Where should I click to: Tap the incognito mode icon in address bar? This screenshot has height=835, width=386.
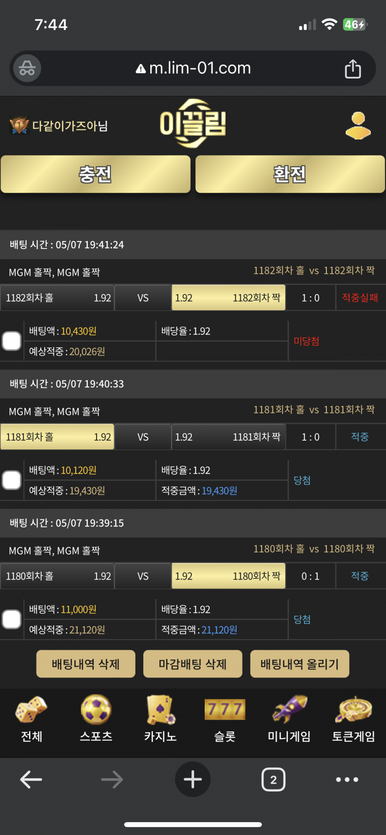(x=27, y=68)
